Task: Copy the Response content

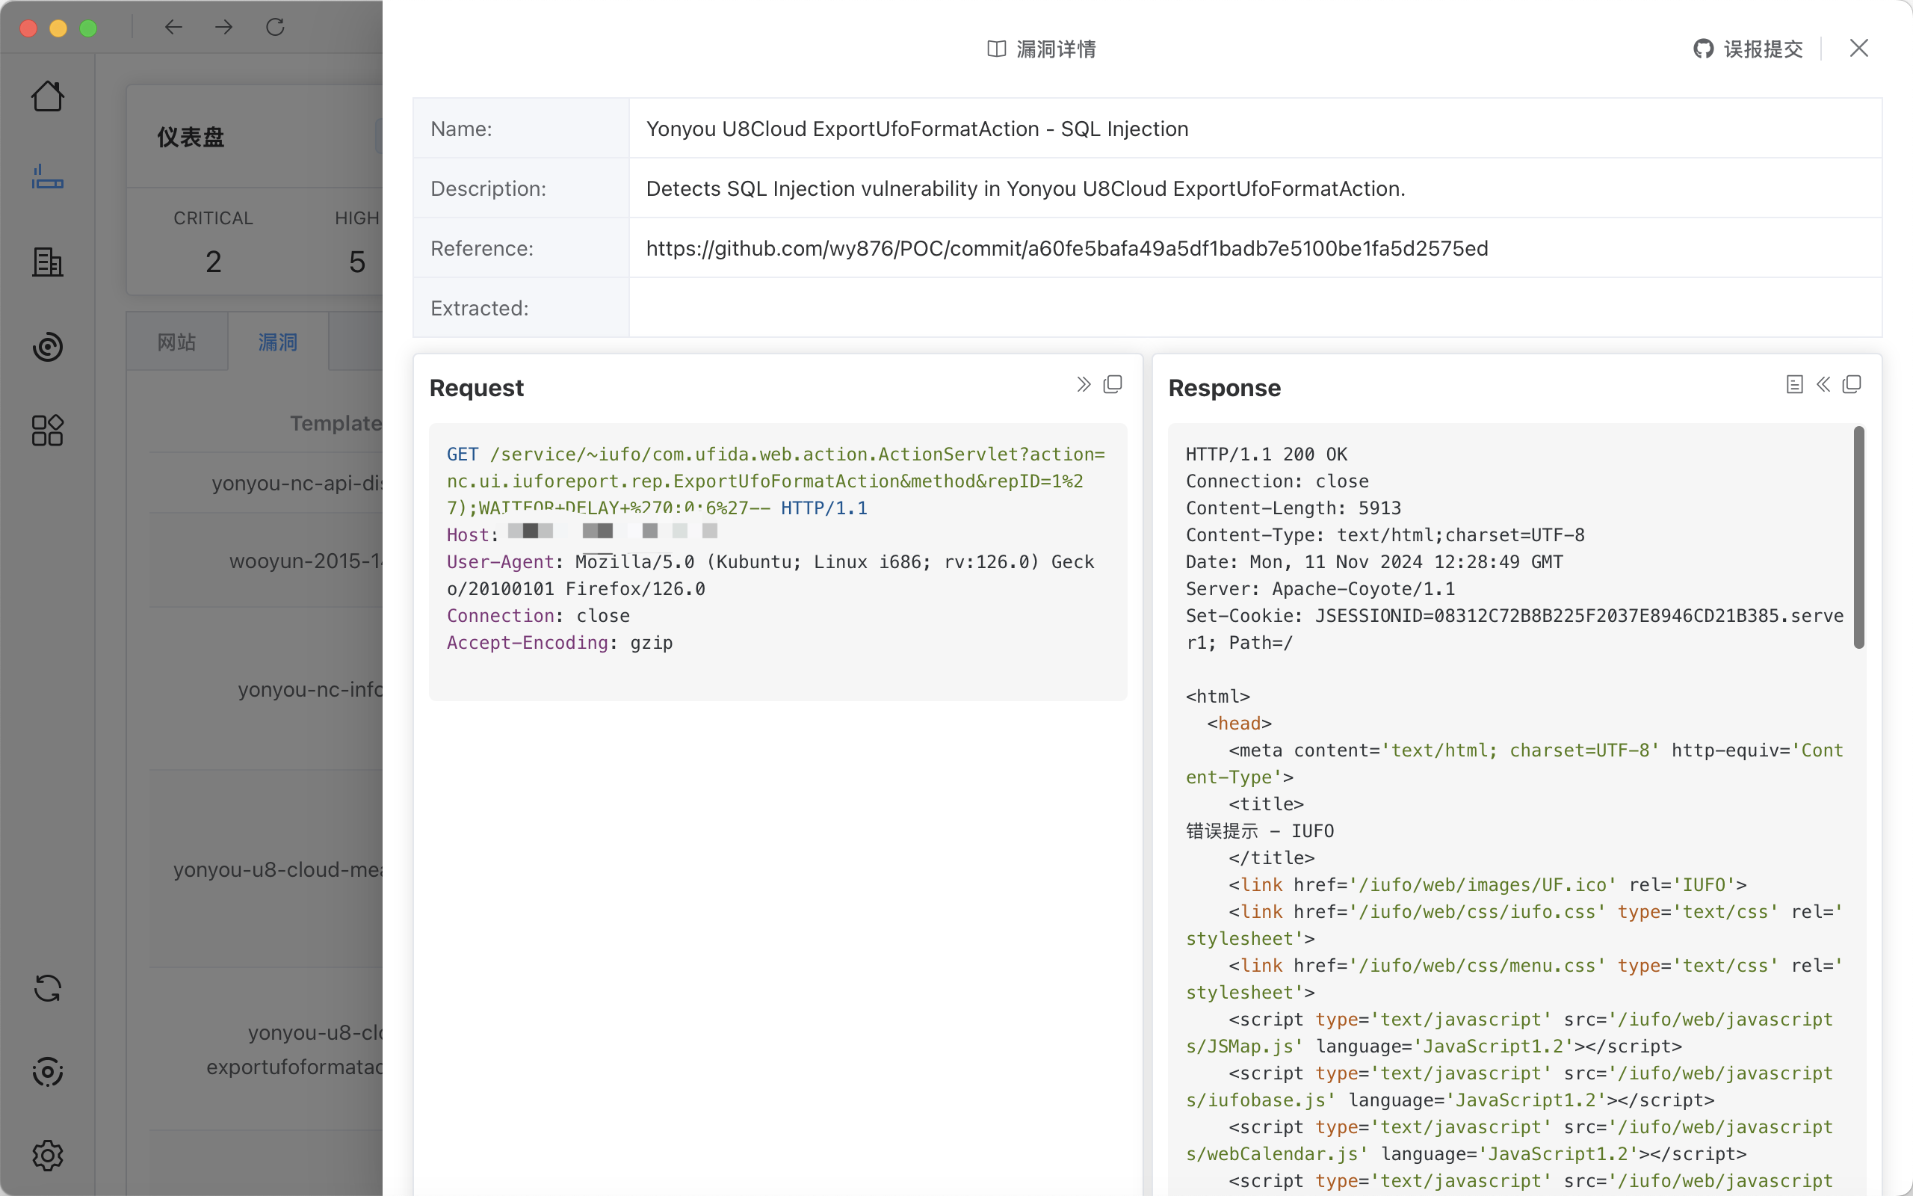Action: (1852, 384)
